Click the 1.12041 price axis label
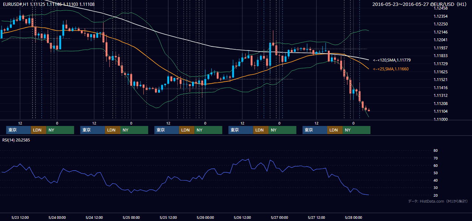This screenshot has width=472, height=221. [441, 40]
